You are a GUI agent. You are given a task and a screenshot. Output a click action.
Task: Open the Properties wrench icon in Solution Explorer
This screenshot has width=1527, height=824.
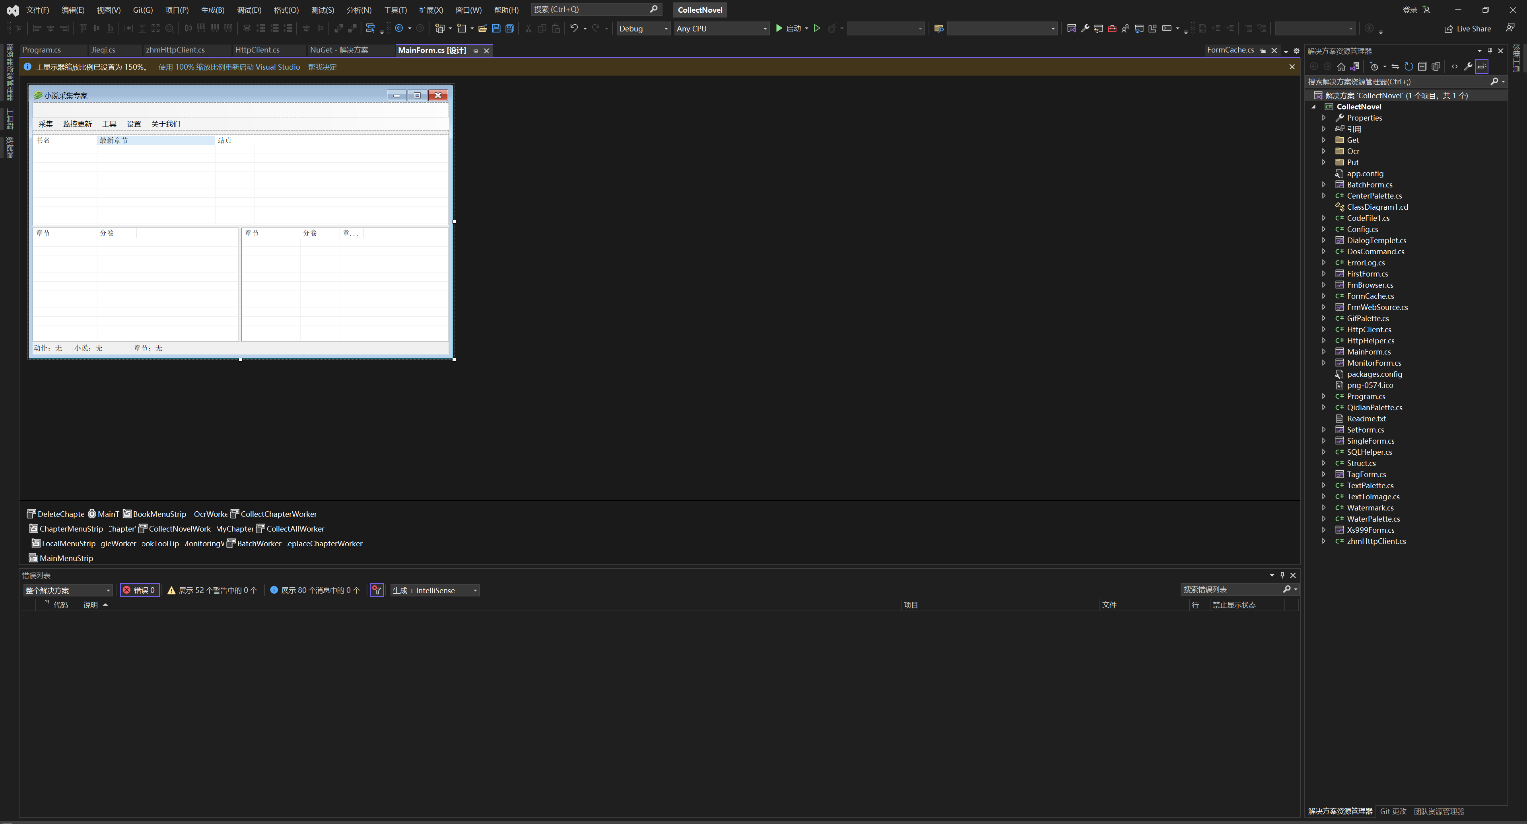1468,66
